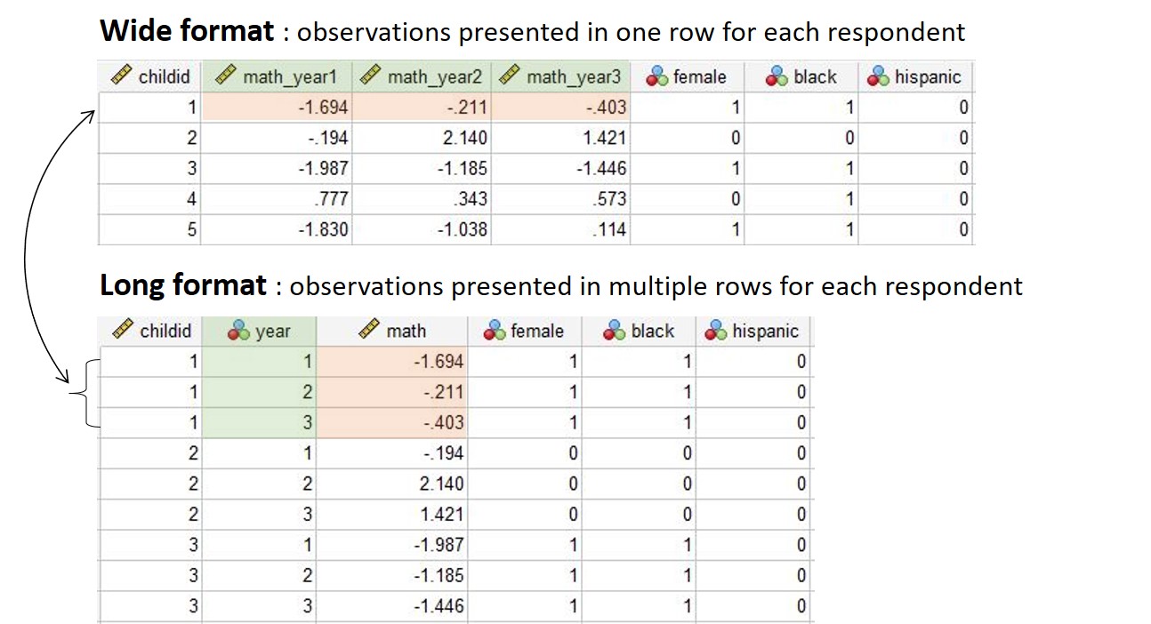This screenshot has width=1151, height=624.
Task: Click the highlighted cell containing -1.694 under math_year1
Action: [277, 108]
